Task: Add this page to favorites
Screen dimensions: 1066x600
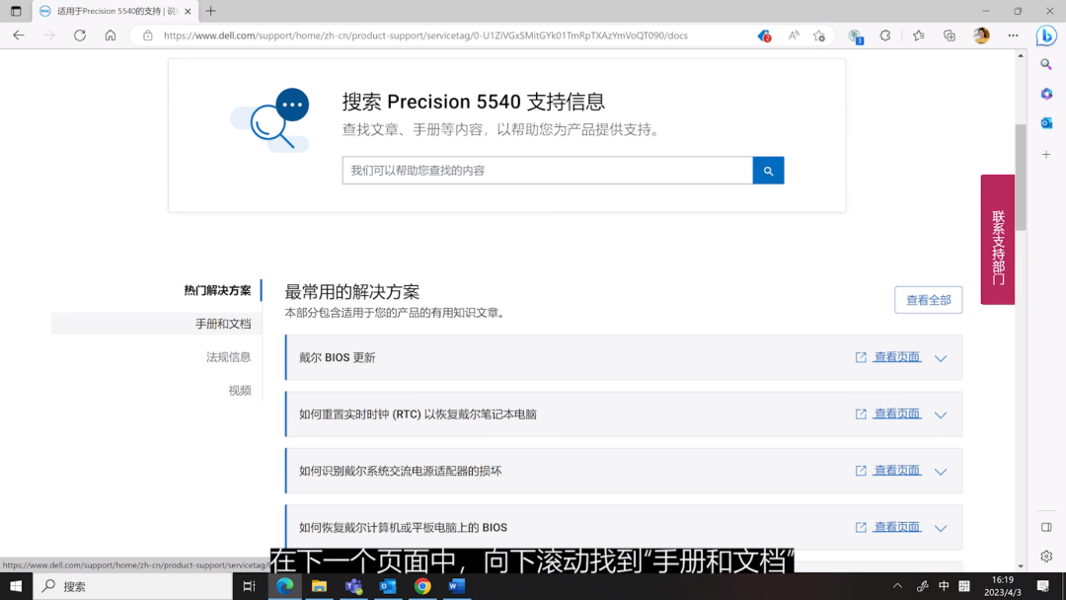Action: click(x=819, y=36)
